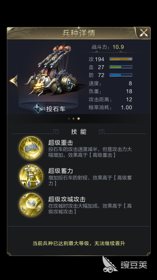Click the blue defense stat bar
Screen dimensions: 157x280
pos(121,75)
